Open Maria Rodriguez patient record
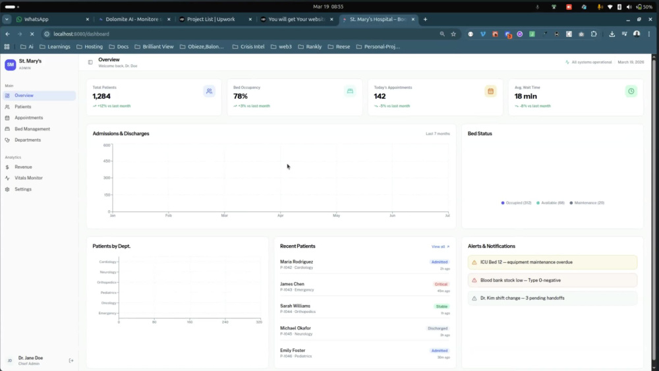This screenshot has width=659, height=371. click(365, 264)
